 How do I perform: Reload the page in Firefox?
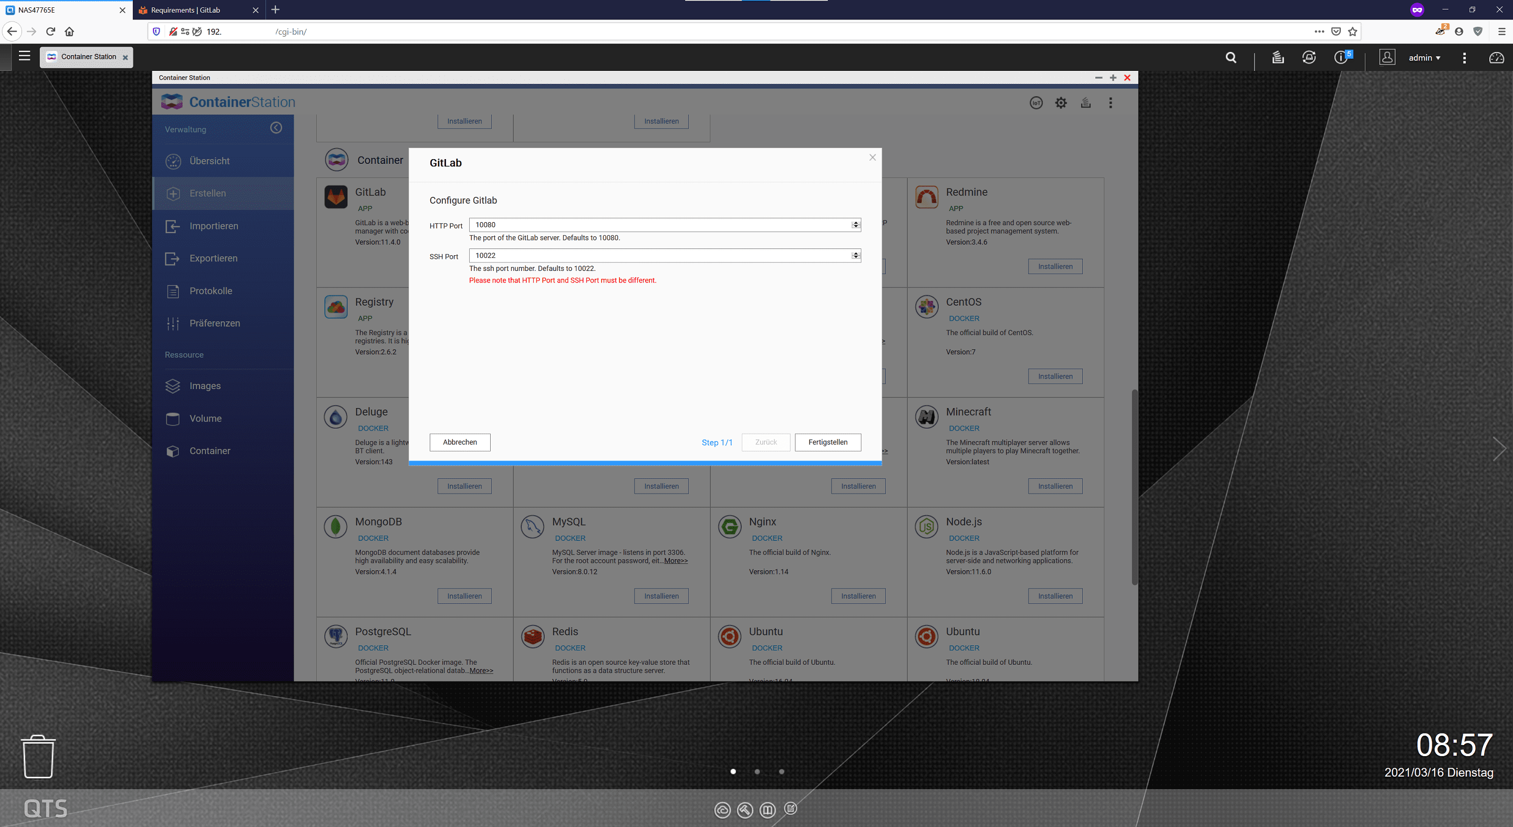click(50, 31)
